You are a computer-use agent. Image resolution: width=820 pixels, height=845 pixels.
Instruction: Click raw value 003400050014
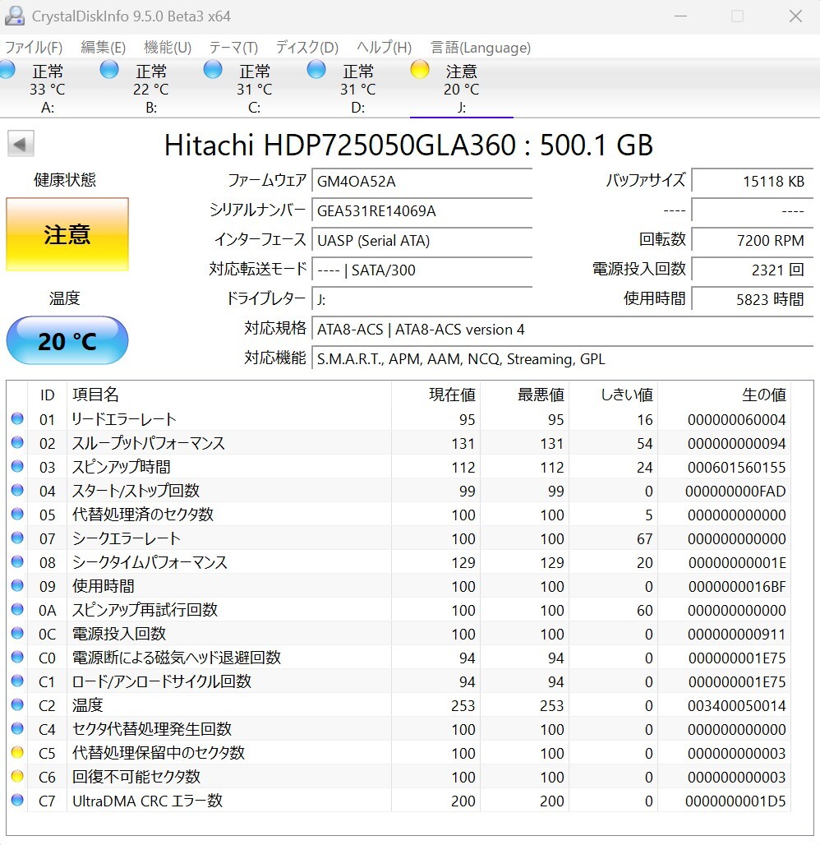click(x=736, y=705)
